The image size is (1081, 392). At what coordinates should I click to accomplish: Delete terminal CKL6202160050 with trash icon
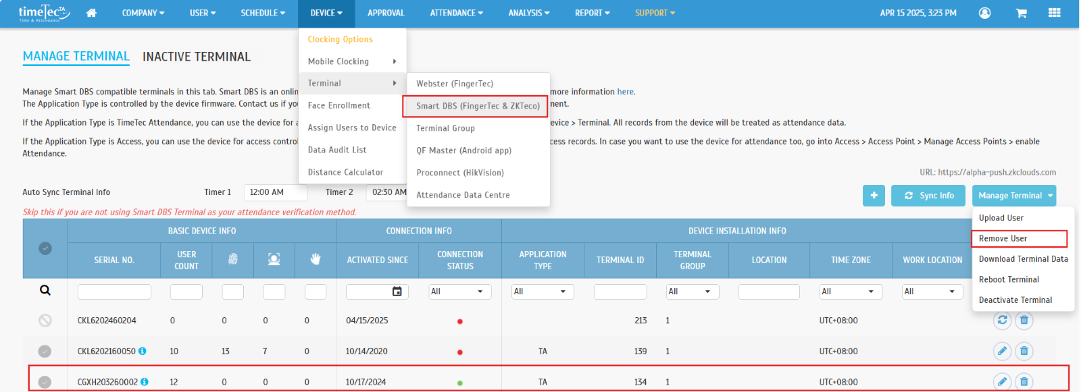[1024, 351]
